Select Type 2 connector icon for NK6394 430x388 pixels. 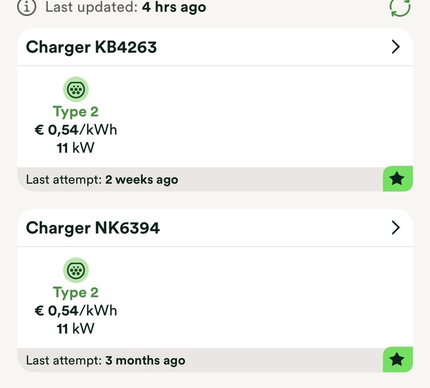76,270
